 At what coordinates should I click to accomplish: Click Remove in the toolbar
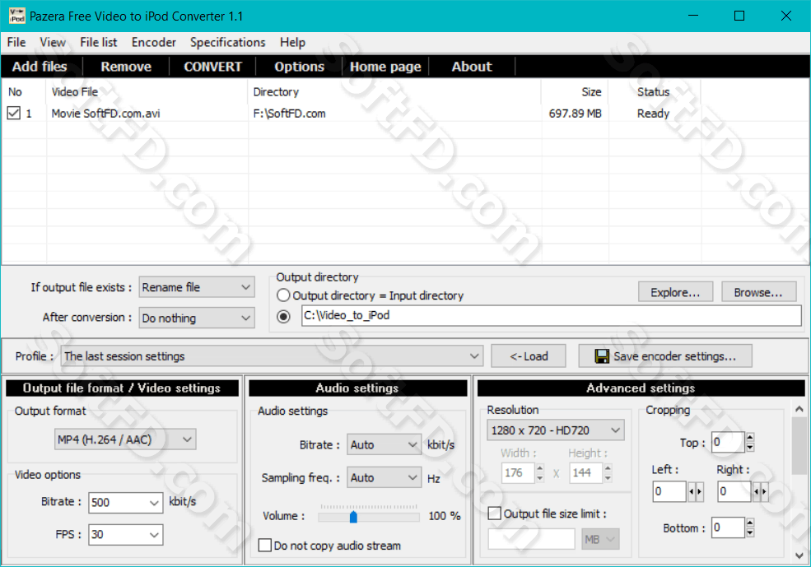(x=126, y=67)
